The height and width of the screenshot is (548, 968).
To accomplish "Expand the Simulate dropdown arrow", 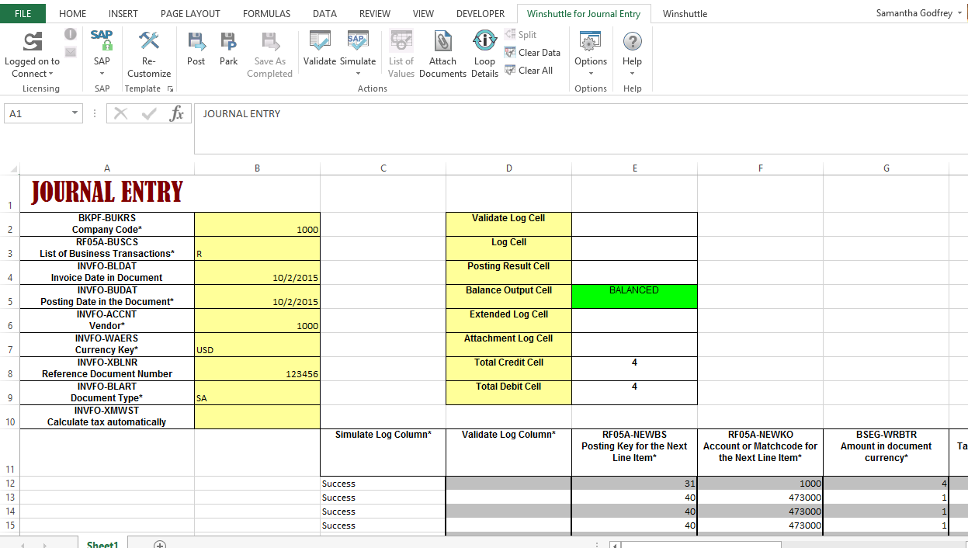I will (x=358, y=74).
